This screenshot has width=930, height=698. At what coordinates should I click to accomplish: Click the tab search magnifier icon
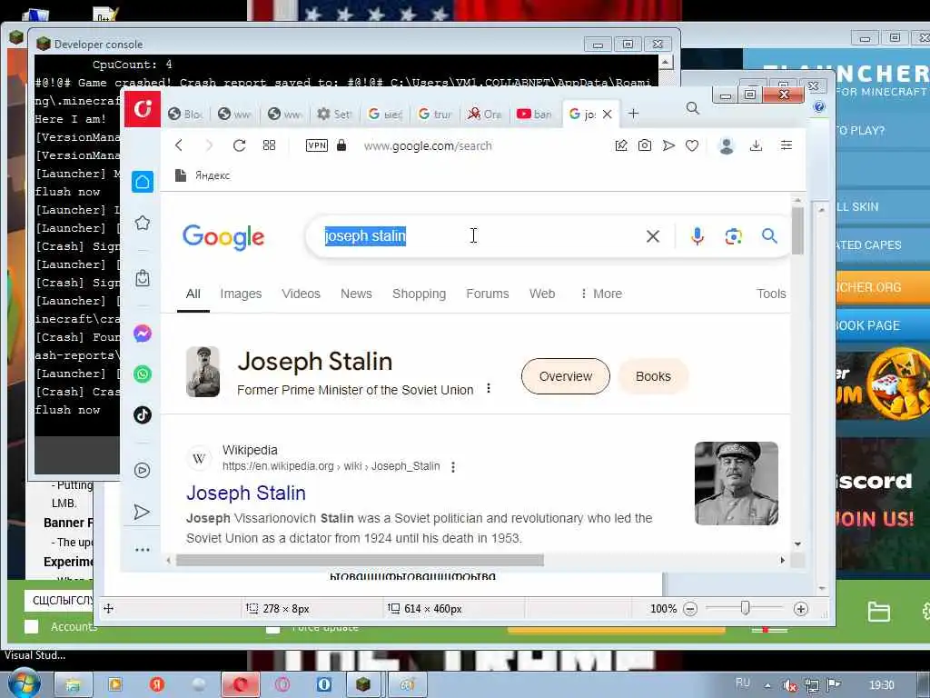[x=693, y=108]
